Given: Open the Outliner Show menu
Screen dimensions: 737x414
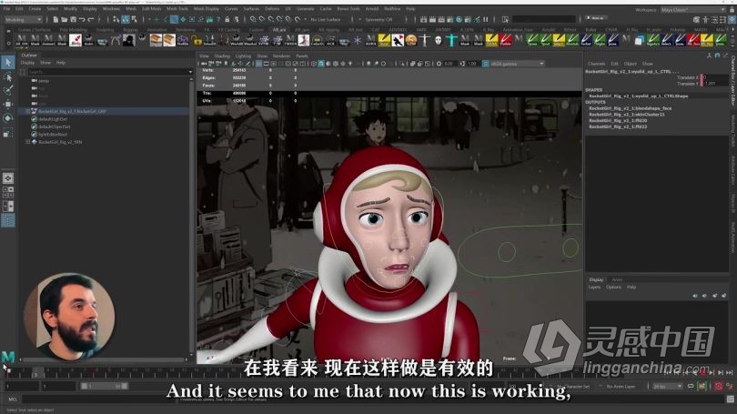Looking at the screenshot, I should point(45,63).
